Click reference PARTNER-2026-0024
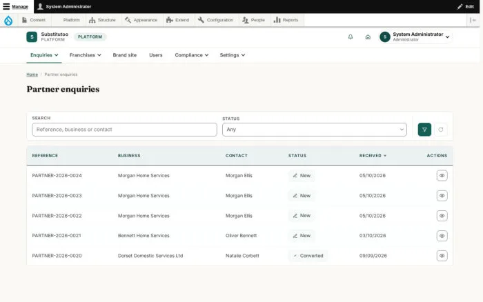Image resolution: width=483 pixels, height=302 pixels. pyautogui.click(x=57, y=175)
